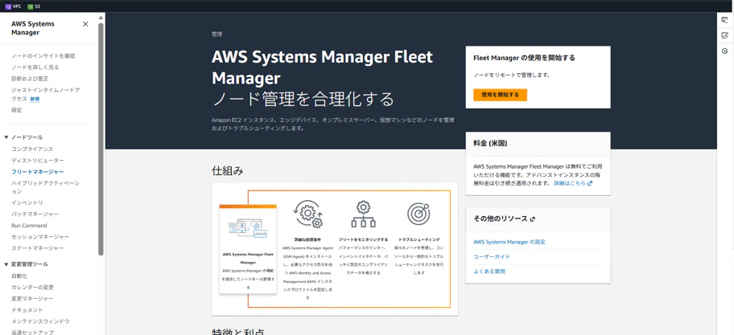Screen dimensions: 734x335
Task: Click the 仕組み heading
Action: tap(228, 171)
